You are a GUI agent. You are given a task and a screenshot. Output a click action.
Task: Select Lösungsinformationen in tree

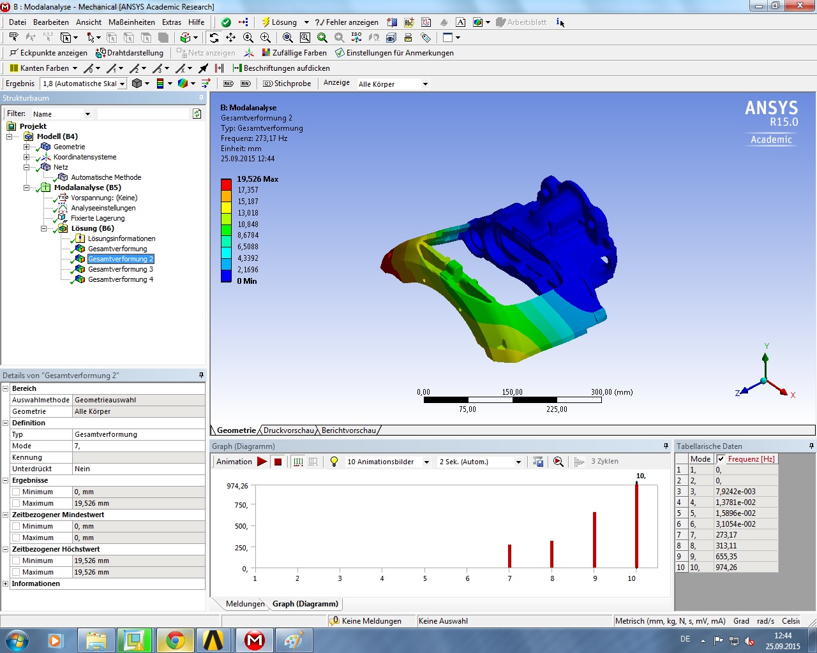point(121,238)
